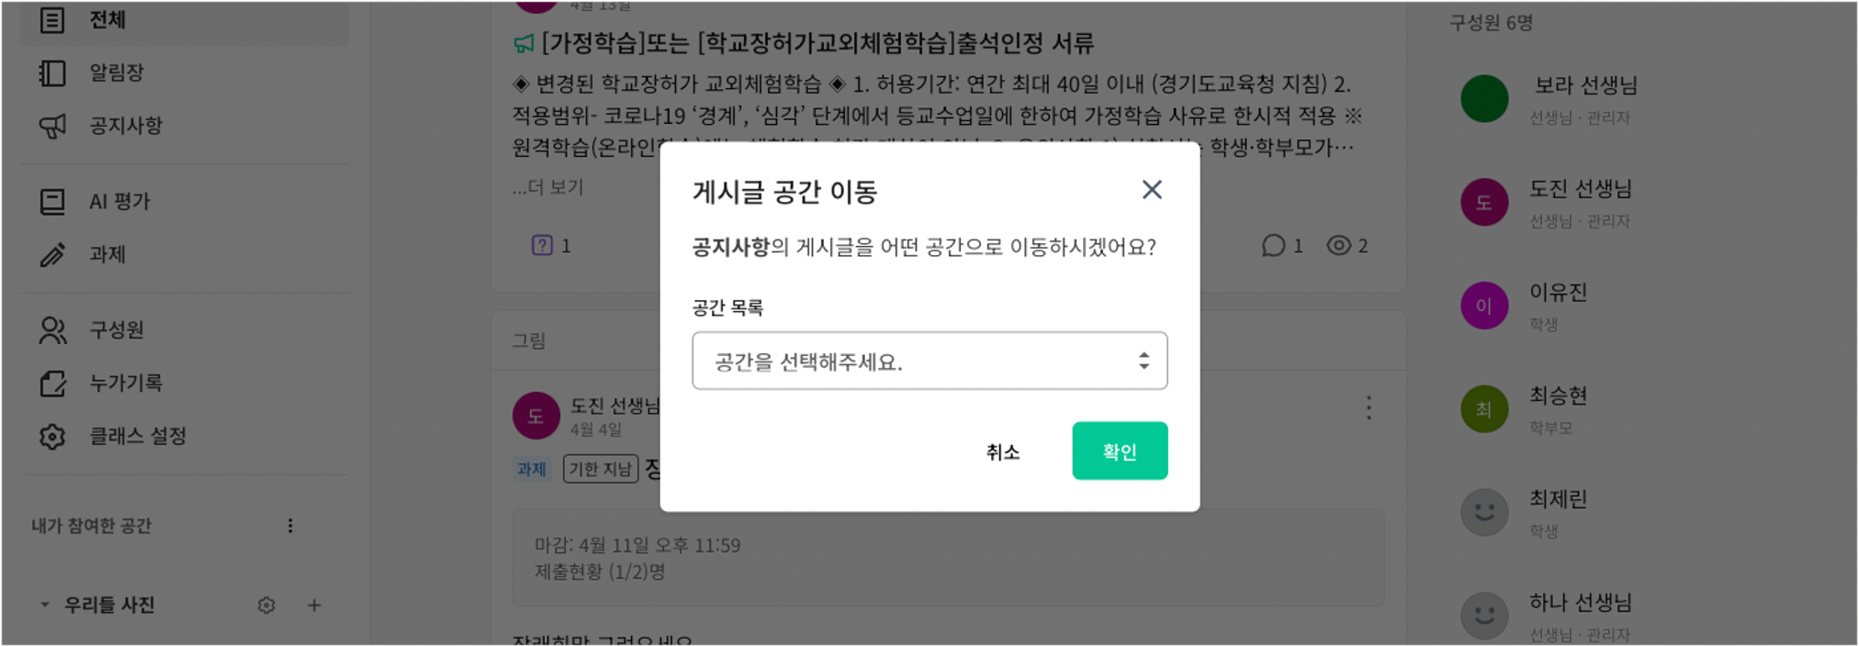
Task: Add a space with the plus icon
Action: click(314, 606)
